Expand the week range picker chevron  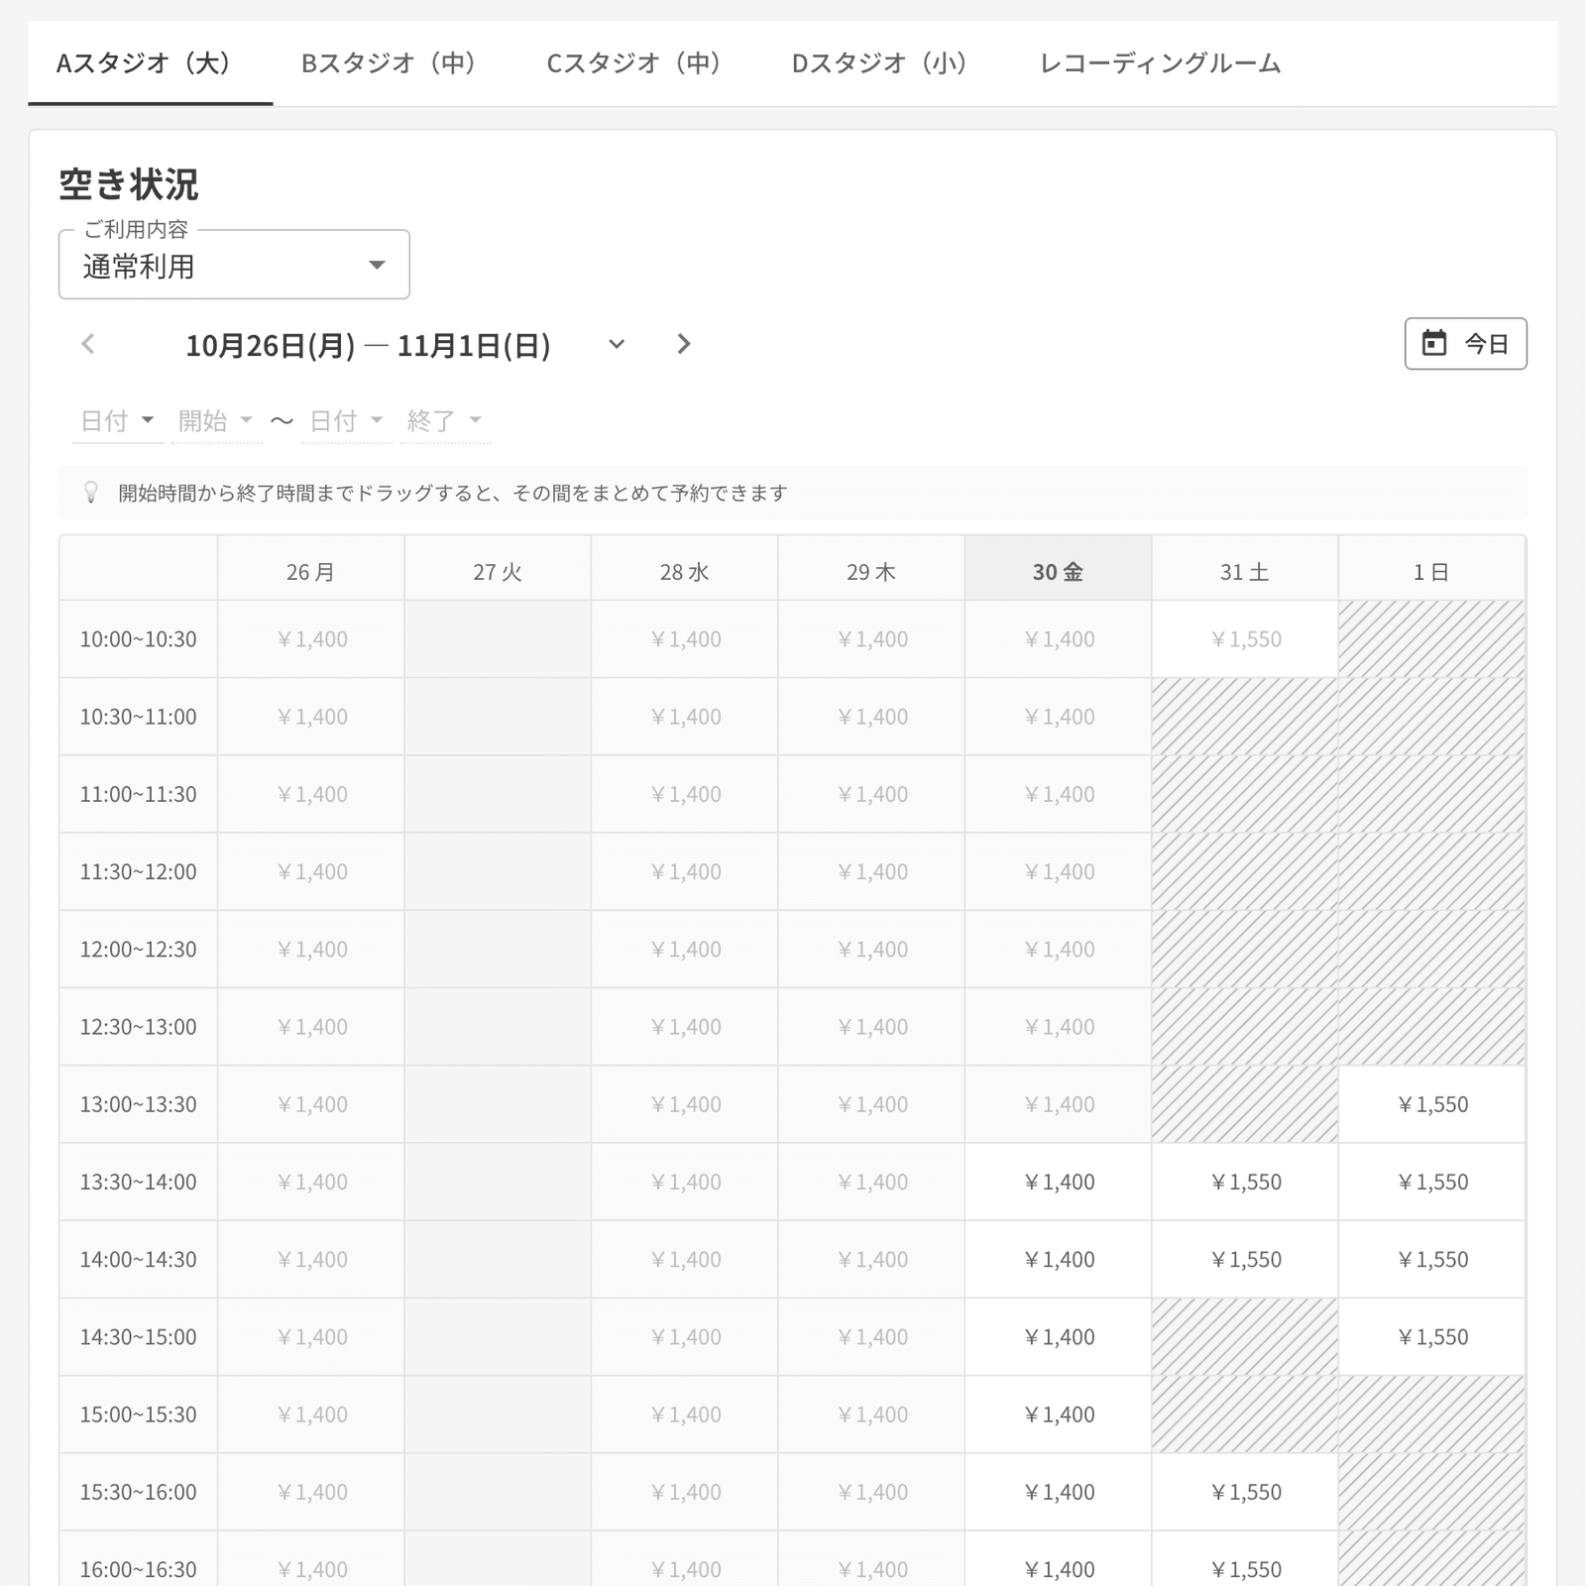click(617, 344)
